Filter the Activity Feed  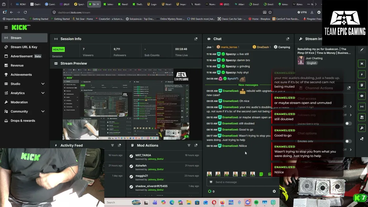tap(112, 145)
